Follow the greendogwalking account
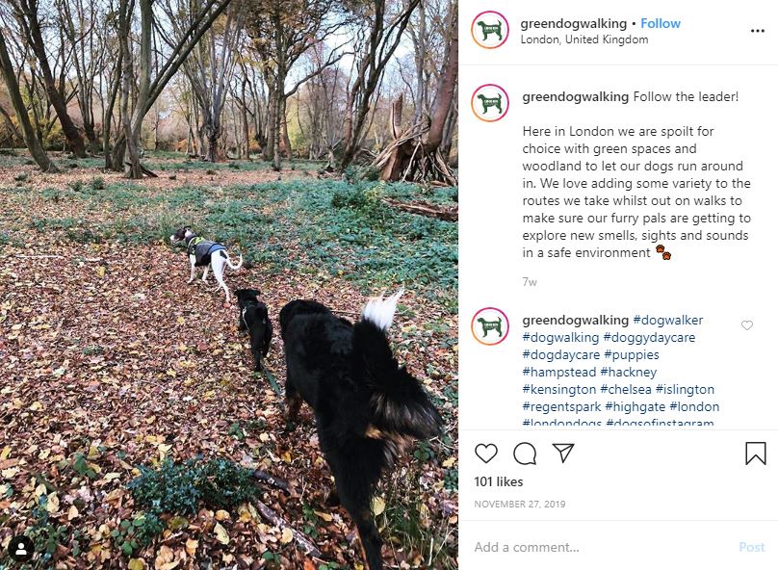This screenshot has height=570, width=778. 661,23
